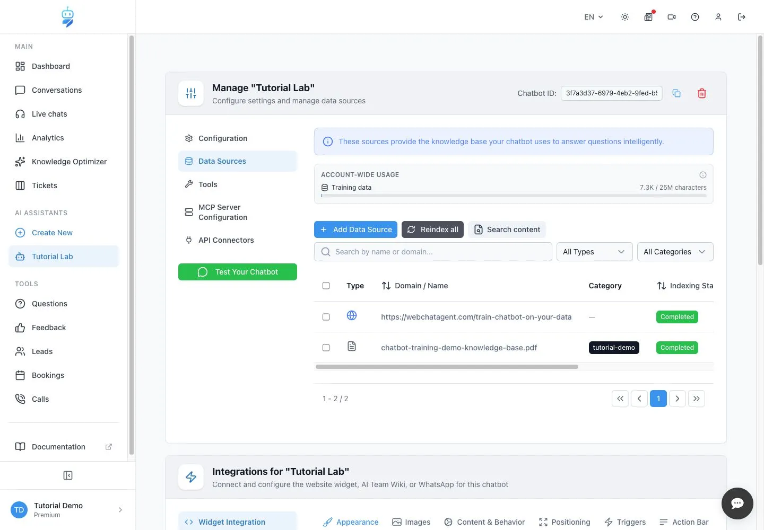
Task: Click the Add Data Source button
Action: [355, 229]
